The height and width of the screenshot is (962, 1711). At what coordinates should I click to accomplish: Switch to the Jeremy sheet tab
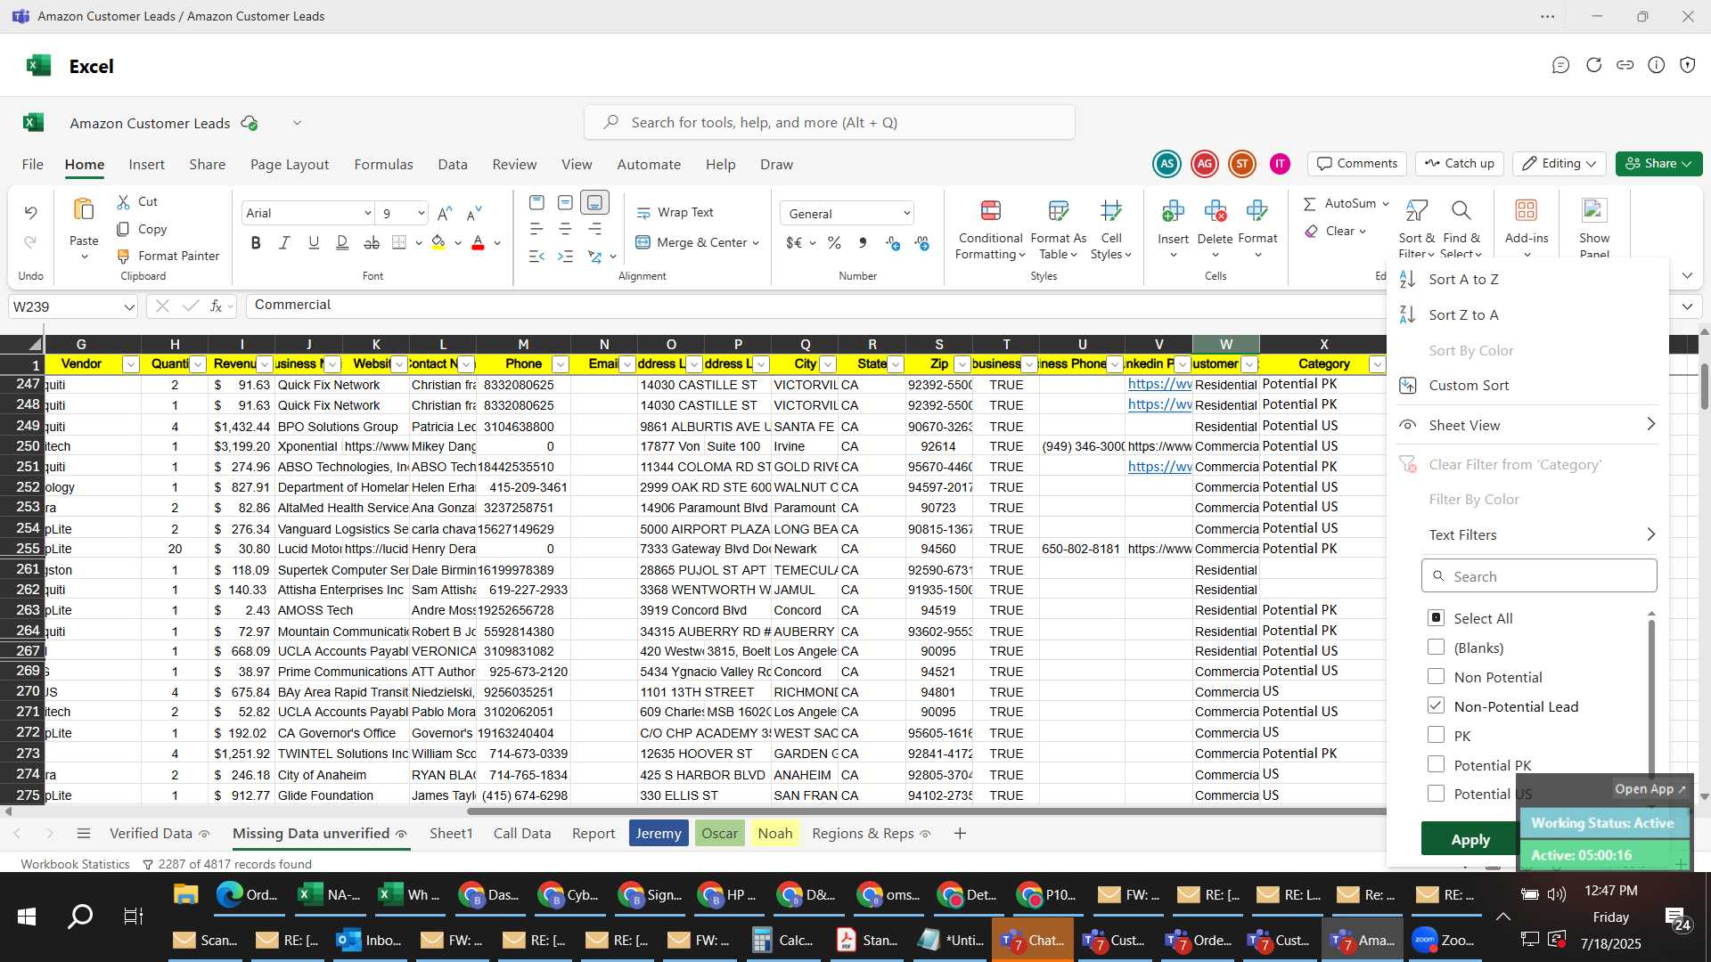(x=659, y=834)
